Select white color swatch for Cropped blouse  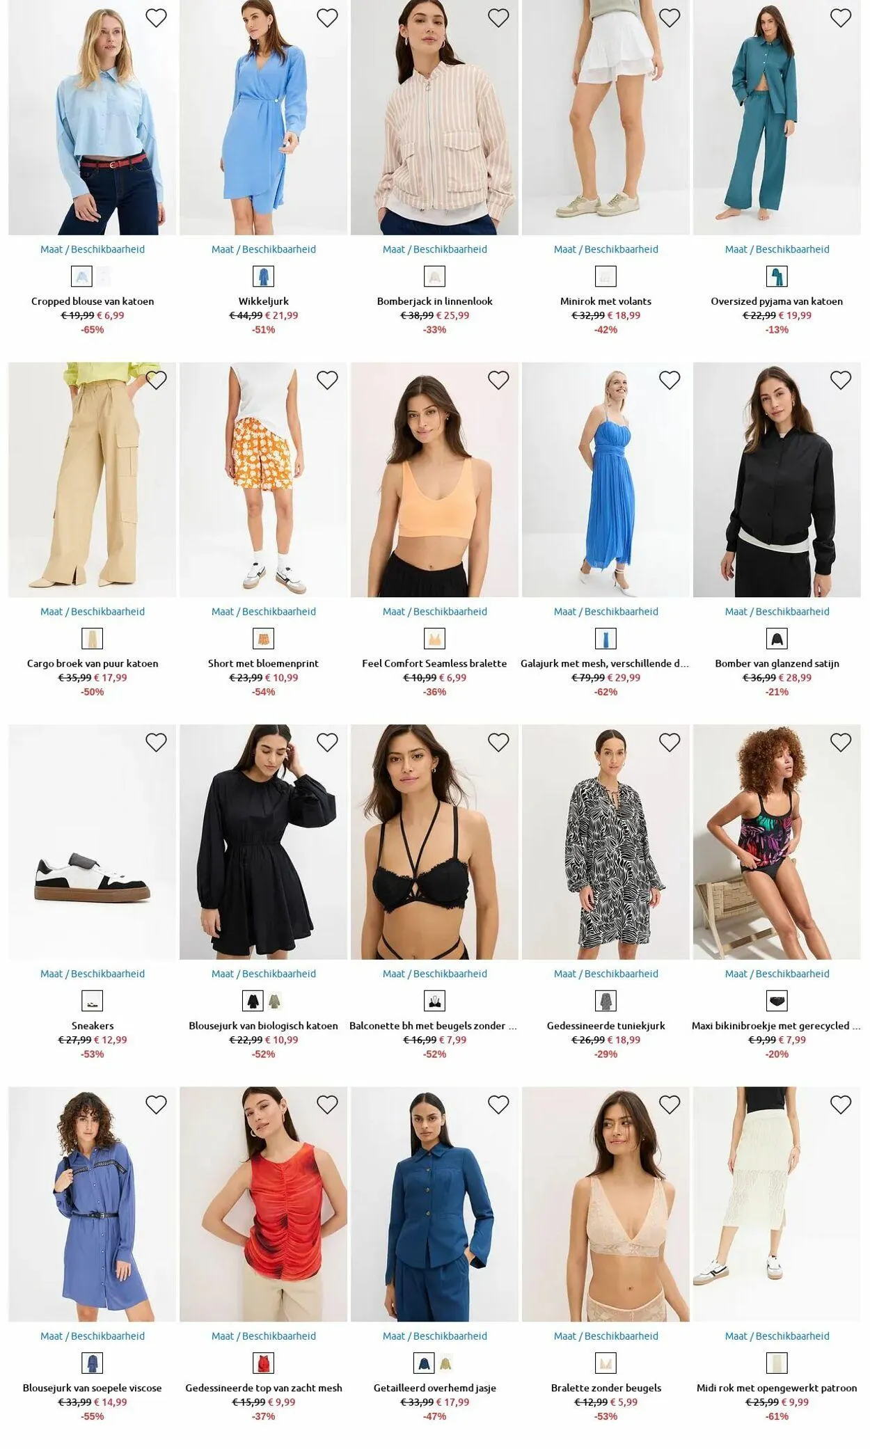tap(104, 276)
